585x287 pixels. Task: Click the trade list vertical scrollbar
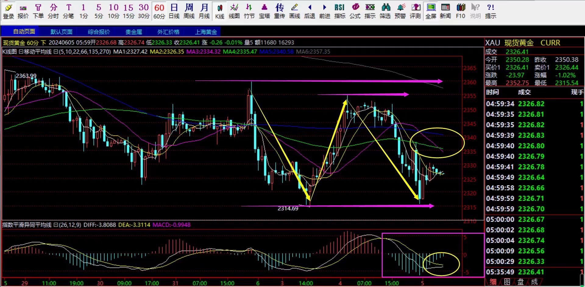point(583,279)
